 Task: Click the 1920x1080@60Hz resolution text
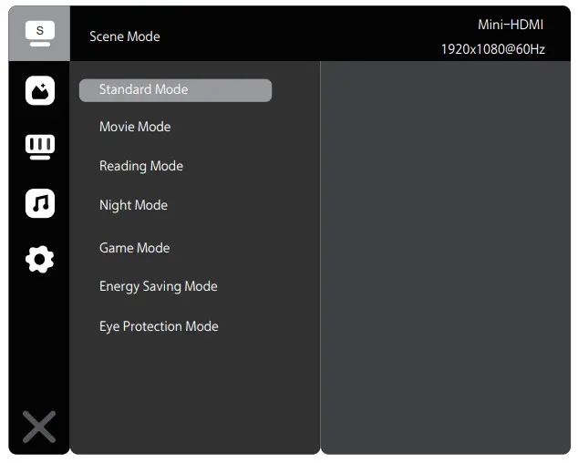492,49
